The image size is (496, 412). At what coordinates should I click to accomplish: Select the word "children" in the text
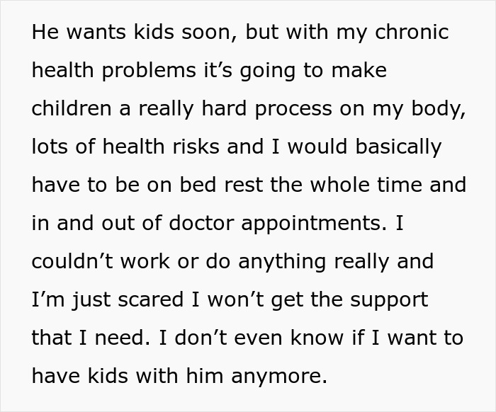tap(72, 108)
